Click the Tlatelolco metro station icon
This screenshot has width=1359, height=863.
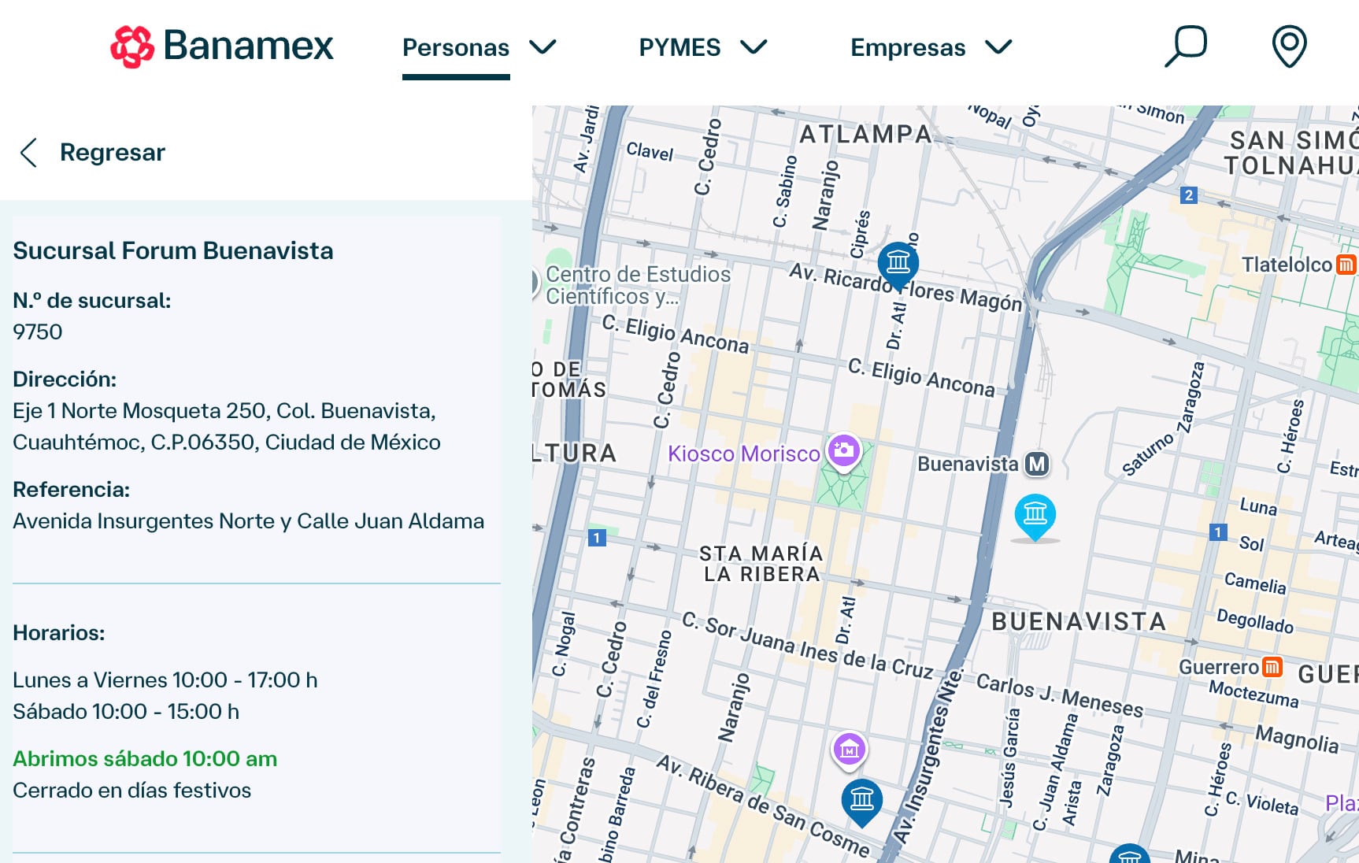pyautogui.click(x=1346, y=265)
